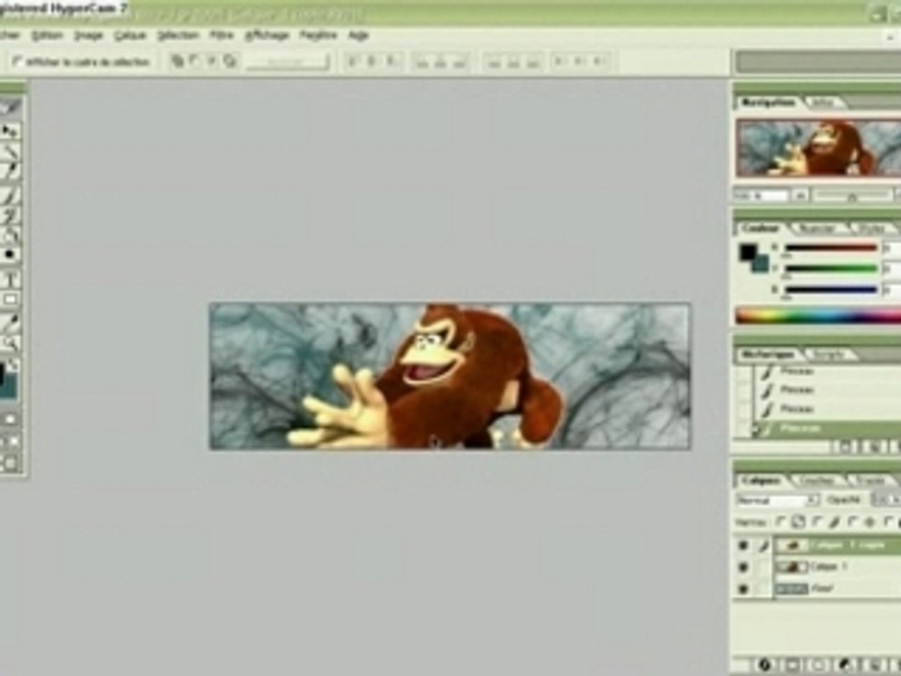Open the Fenêtre menu
The height and width of the screenshot is (676, 901).
tap(318, 36)
